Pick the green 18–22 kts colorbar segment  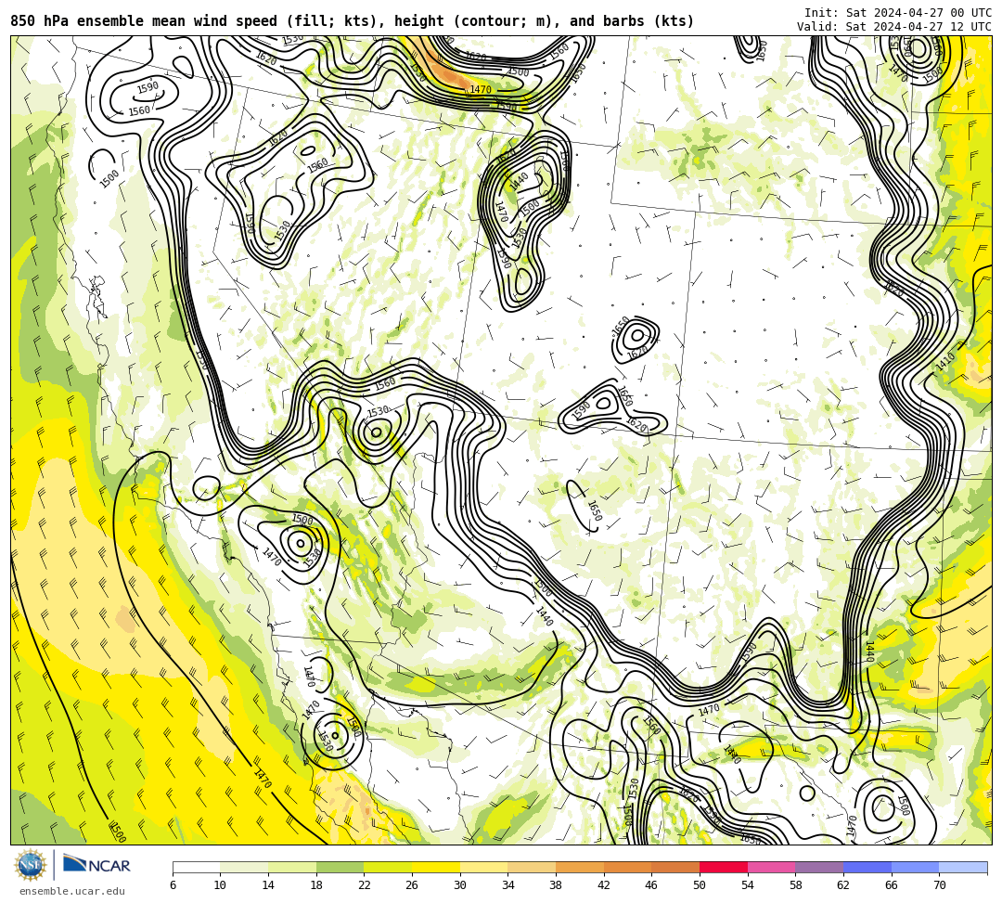(340, 867)
